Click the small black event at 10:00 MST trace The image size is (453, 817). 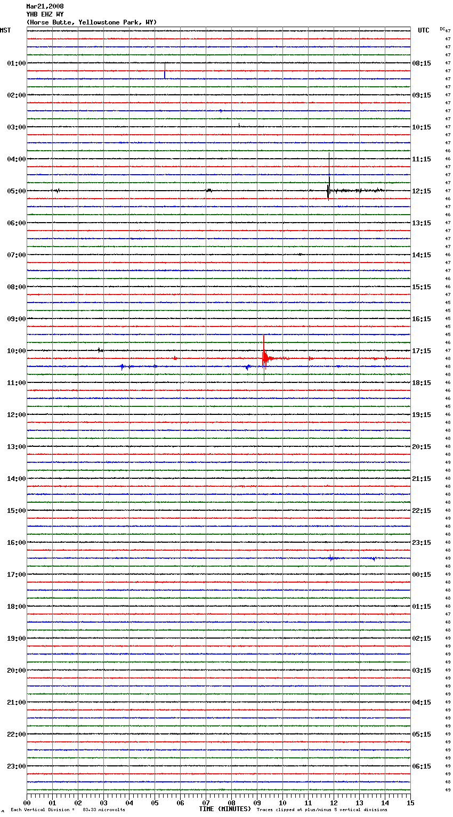(100, 350)
